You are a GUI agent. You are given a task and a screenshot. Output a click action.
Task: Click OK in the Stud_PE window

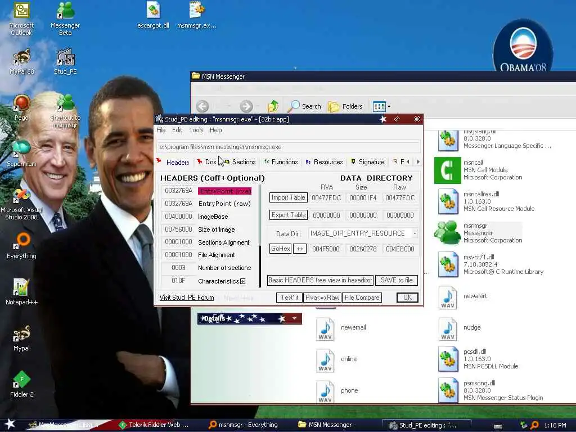click(407, 298)
